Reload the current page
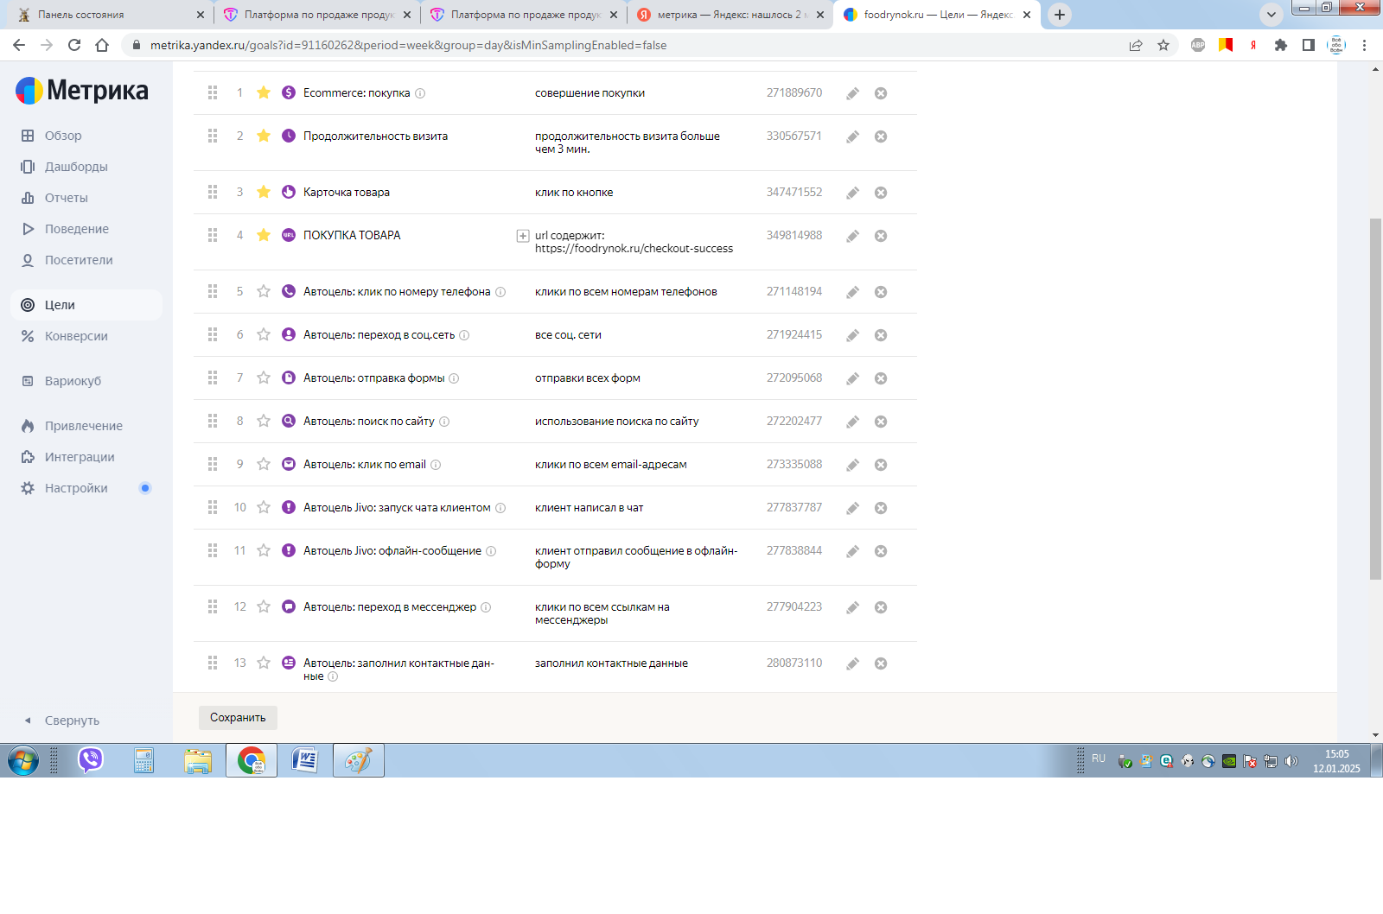 click(x=74, y=45)
